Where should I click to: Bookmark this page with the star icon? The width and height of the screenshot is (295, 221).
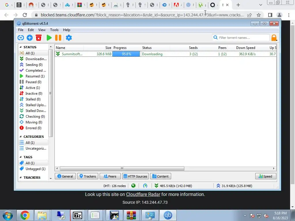[x=259, y=15]
